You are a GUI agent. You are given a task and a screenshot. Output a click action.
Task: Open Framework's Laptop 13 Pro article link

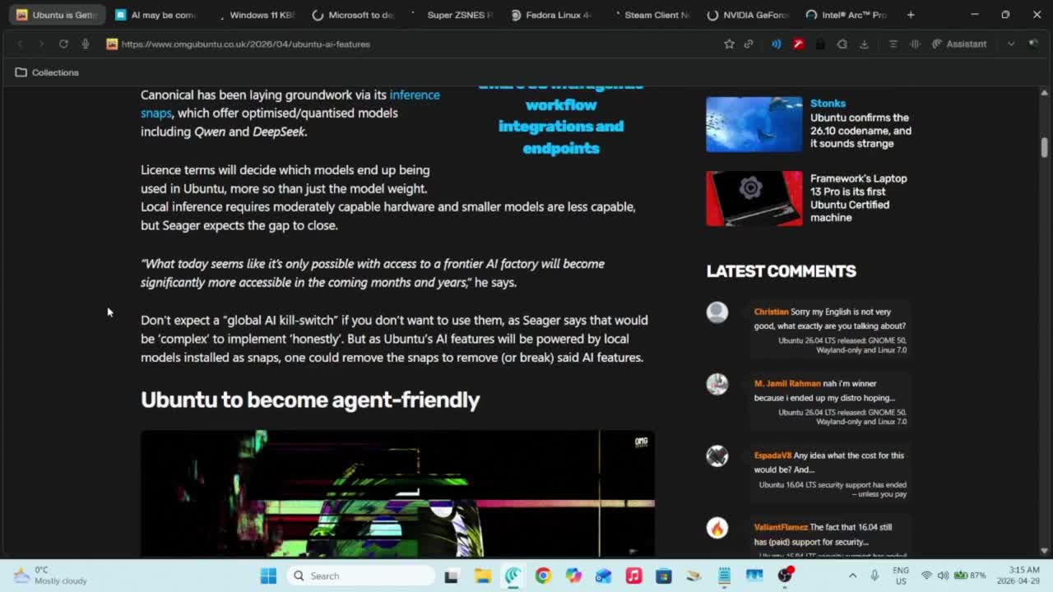(858, 197)
